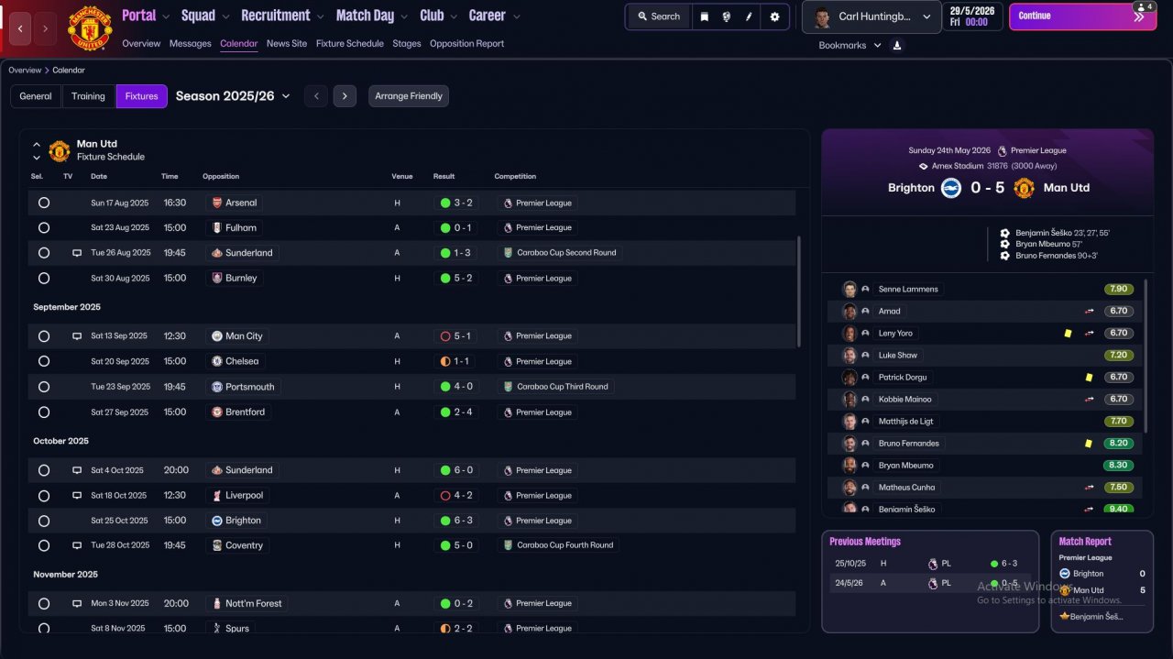Open the Opposition Report sub-tab
1173x659 pixels.
click(466, 44)
